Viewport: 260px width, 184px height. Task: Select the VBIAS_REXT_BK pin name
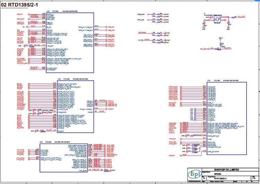coord(214,136)
